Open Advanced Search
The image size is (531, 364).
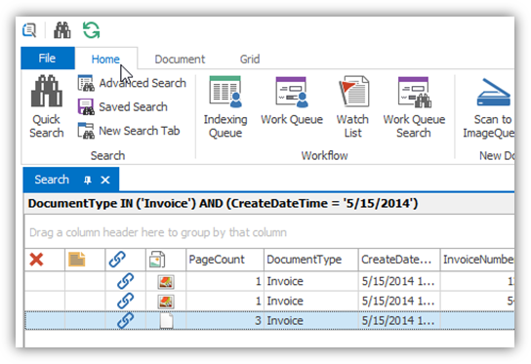pos(132,83)
